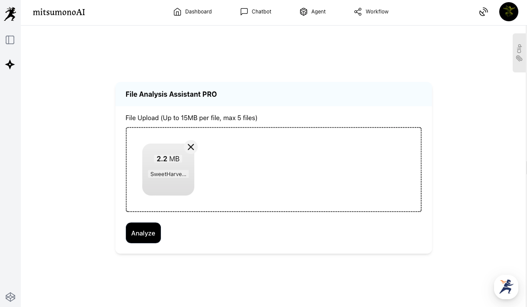Image resolution: width=527 pixels, height=307 pixels.
Task: Click the mitsumonoAI brand name
Action: pos(59,12)
